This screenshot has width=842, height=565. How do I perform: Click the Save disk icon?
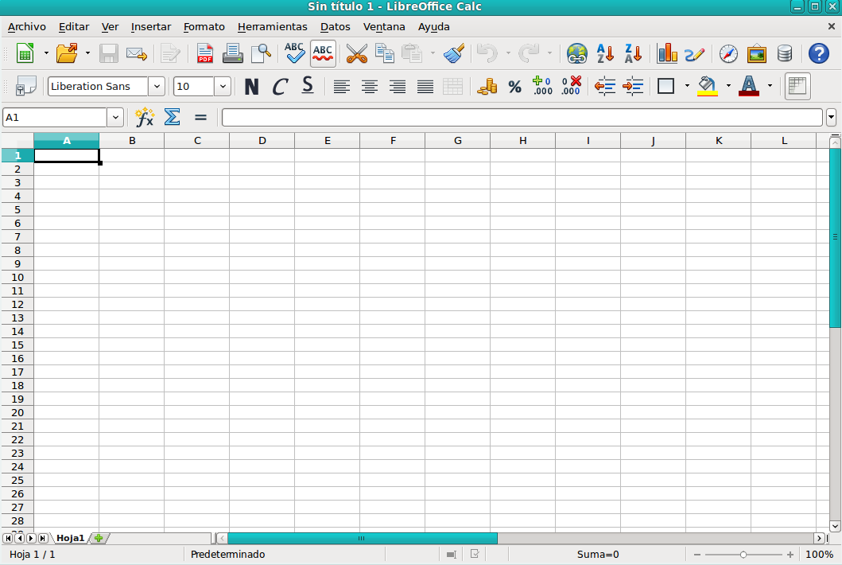[108, 53]
